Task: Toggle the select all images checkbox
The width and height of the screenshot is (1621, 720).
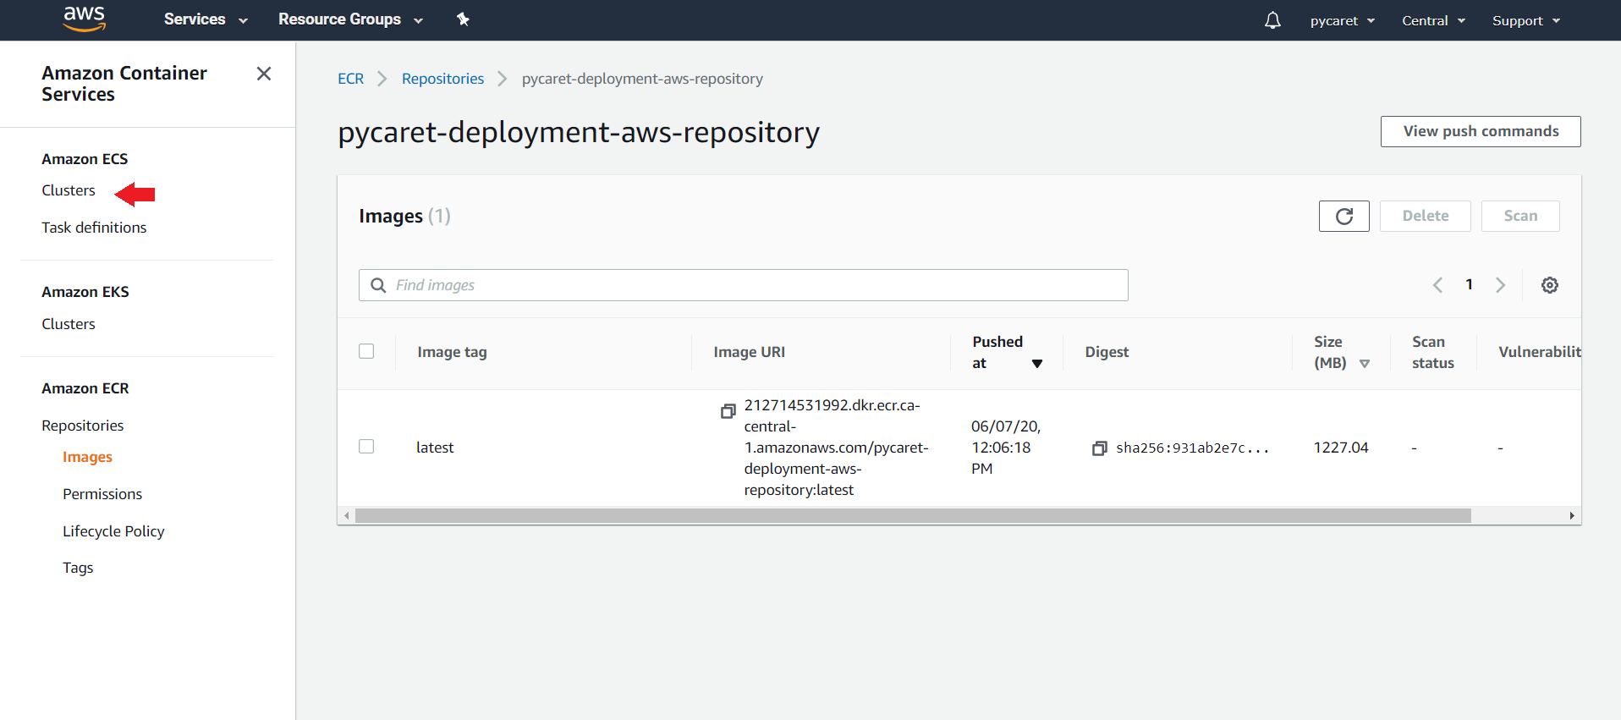Action: click(366, 351)
